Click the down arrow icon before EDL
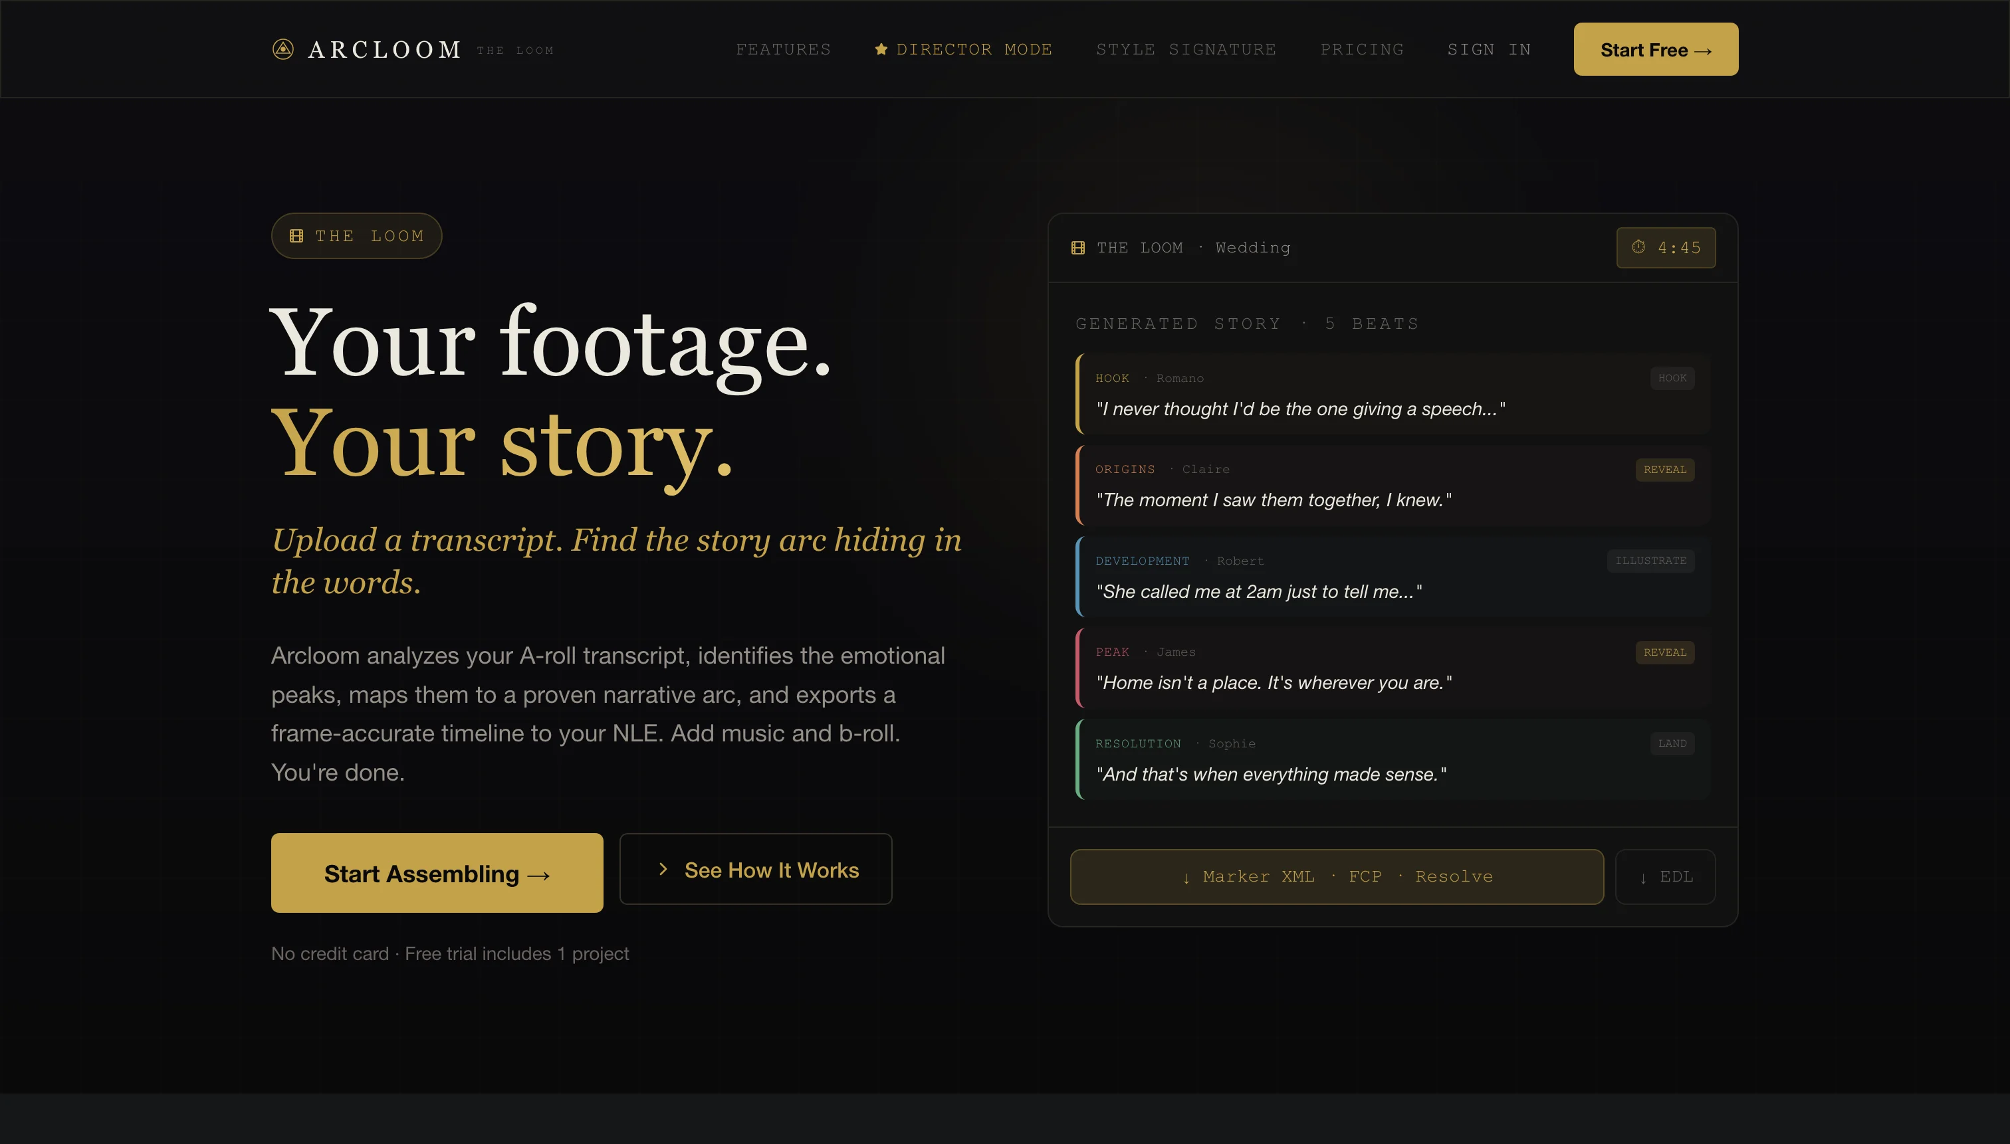 pos(1643,878)
